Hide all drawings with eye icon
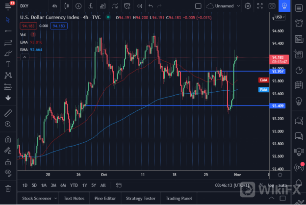 tap(8, 173)
